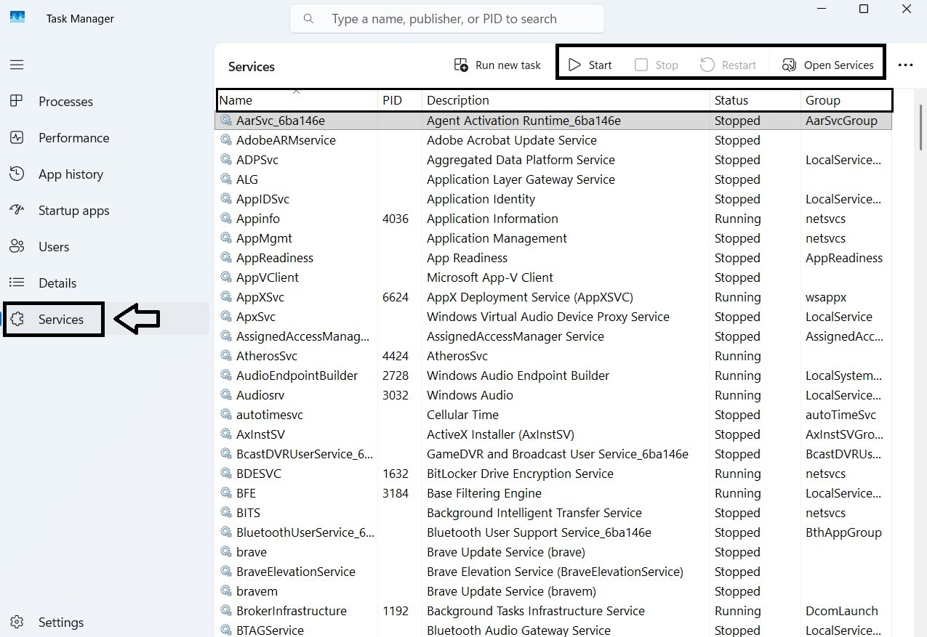The height and width of the screenshot is (637, 927).
Task: Select the AarSvc_6ba146e service row
Action: pos(553,121)
